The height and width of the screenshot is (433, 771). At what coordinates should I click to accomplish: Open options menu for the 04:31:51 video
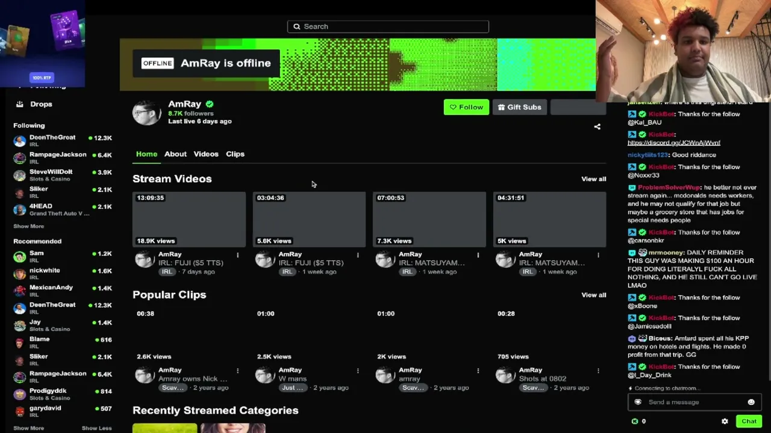[x=598, y=255]
